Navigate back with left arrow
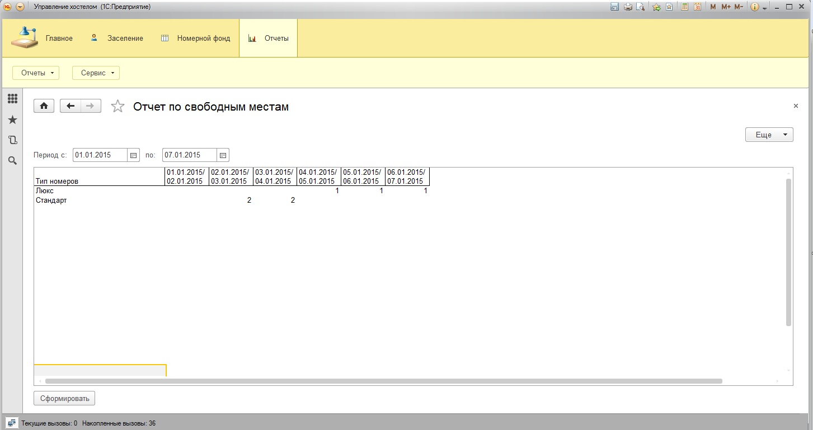This screenshot has height=430, width=813. (71, 106)
